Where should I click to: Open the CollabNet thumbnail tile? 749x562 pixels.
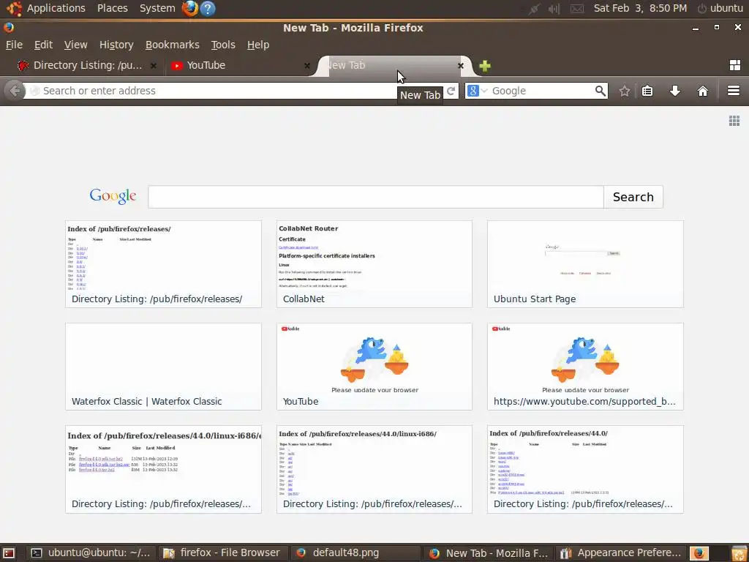coord(374,263)
